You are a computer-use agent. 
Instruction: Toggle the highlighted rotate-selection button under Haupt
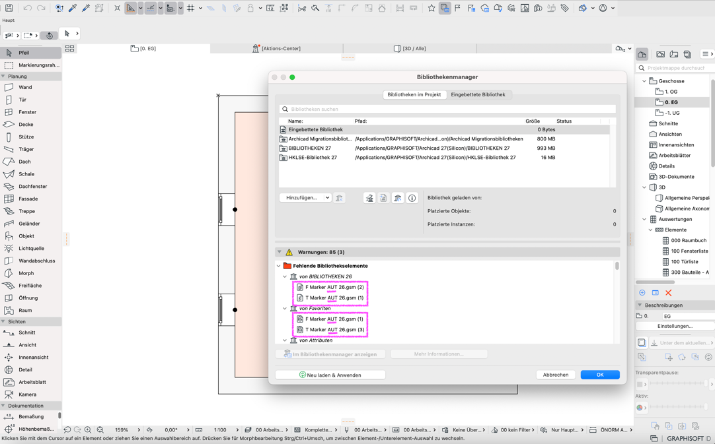coord(50,35)
